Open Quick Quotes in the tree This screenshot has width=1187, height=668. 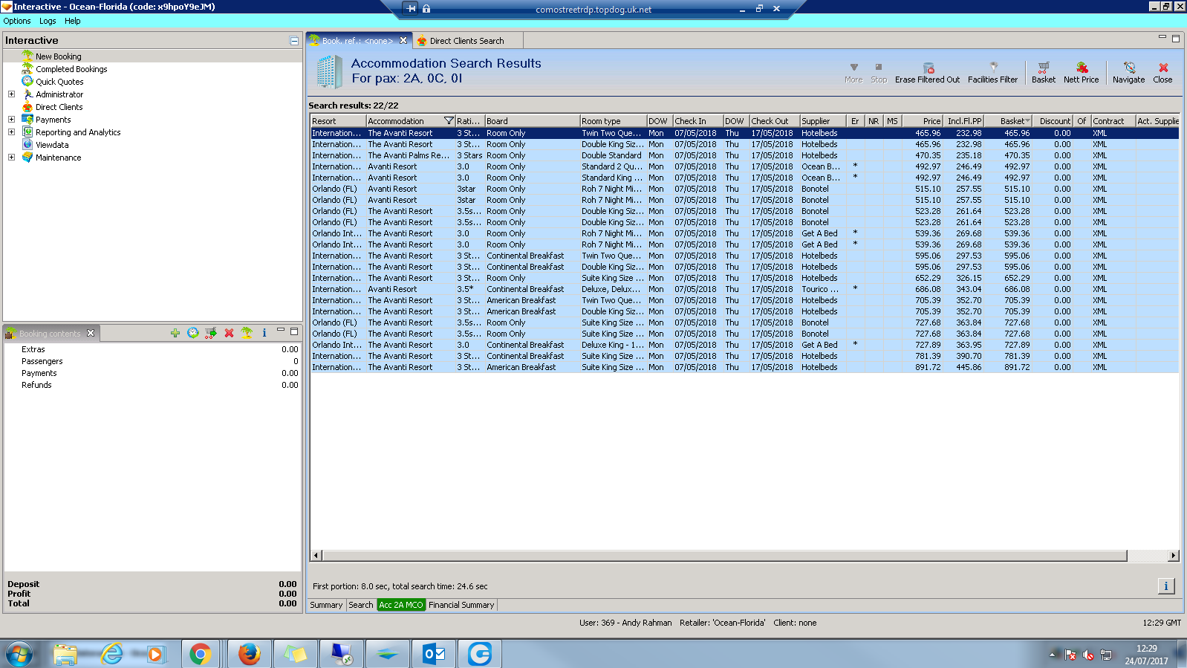click(59, 82)
